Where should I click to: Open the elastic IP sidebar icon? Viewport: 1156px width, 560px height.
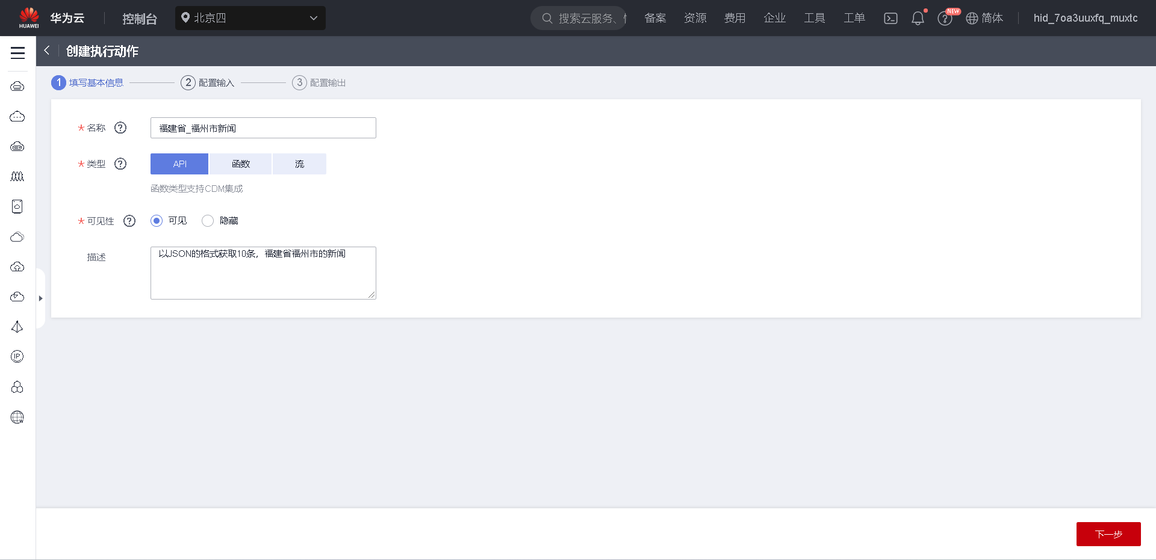17,357
